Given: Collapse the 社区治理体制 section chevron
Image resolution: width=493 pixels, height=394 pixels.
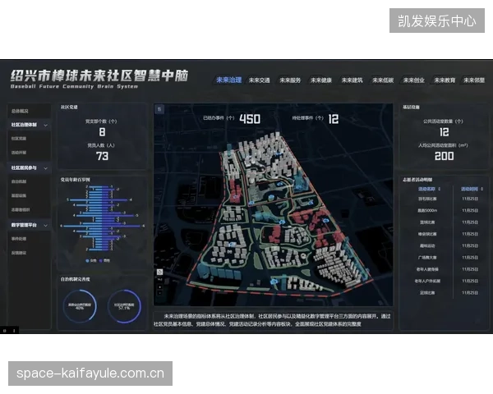Looking at the screenshot, I should pos(45,125).
